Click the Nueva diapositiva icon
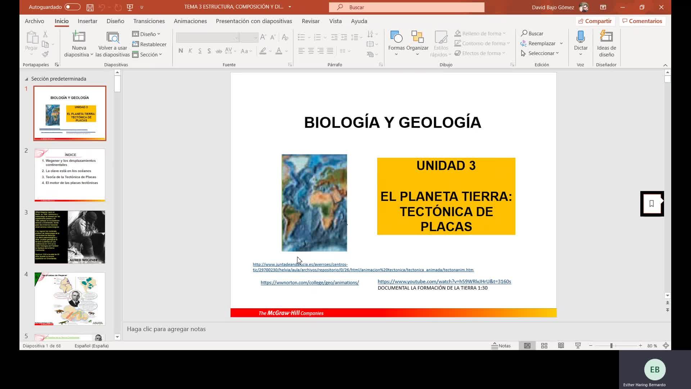The height and width of the screenshot is (389, 691). [79, 37]
